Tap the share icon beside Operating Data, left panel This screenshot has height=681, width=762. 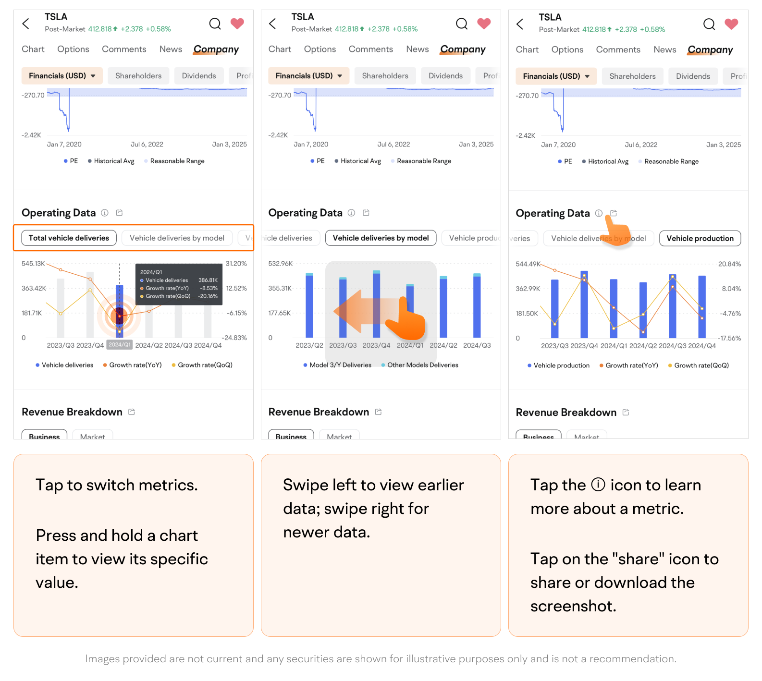click(x=120, y=213)
